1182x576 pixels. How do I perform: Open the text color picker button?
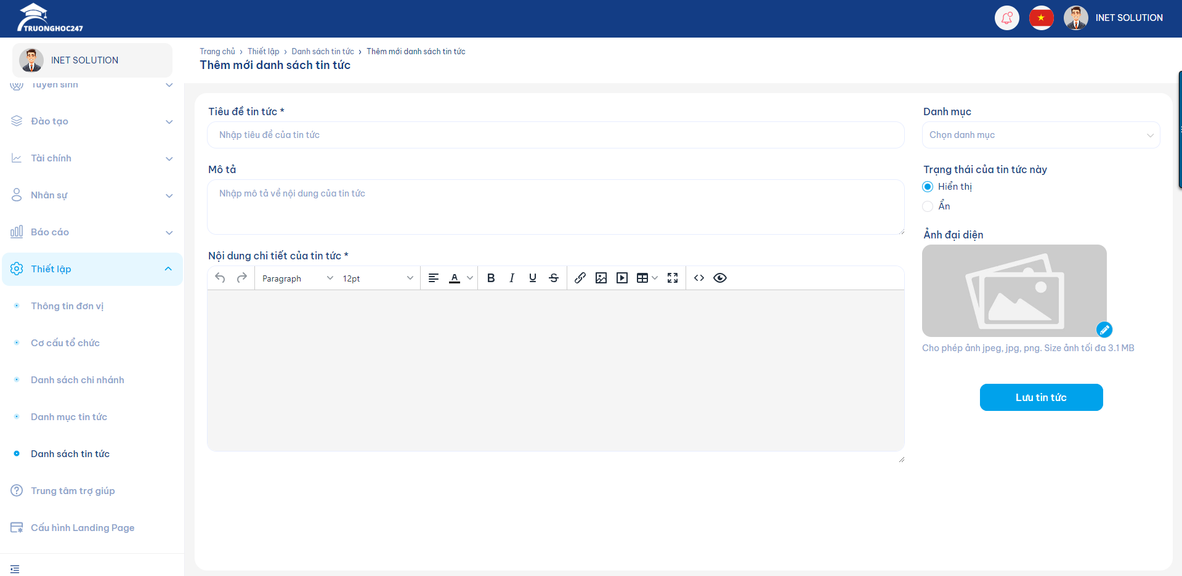(455, 278)
